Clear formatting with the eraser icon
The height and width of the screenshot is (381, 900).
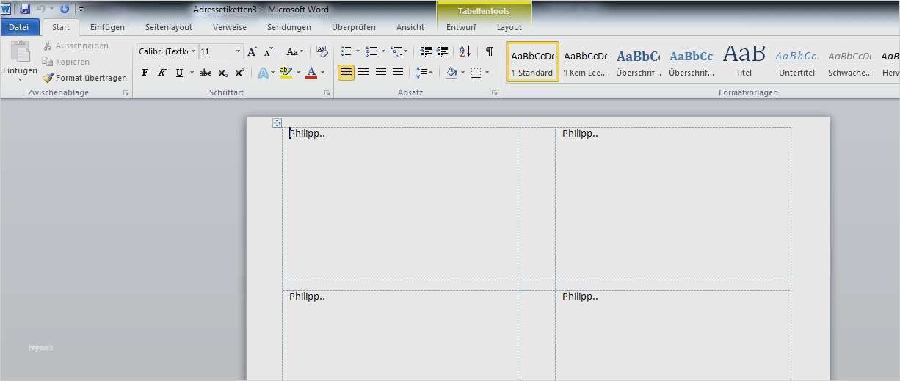tap(322, 51)
